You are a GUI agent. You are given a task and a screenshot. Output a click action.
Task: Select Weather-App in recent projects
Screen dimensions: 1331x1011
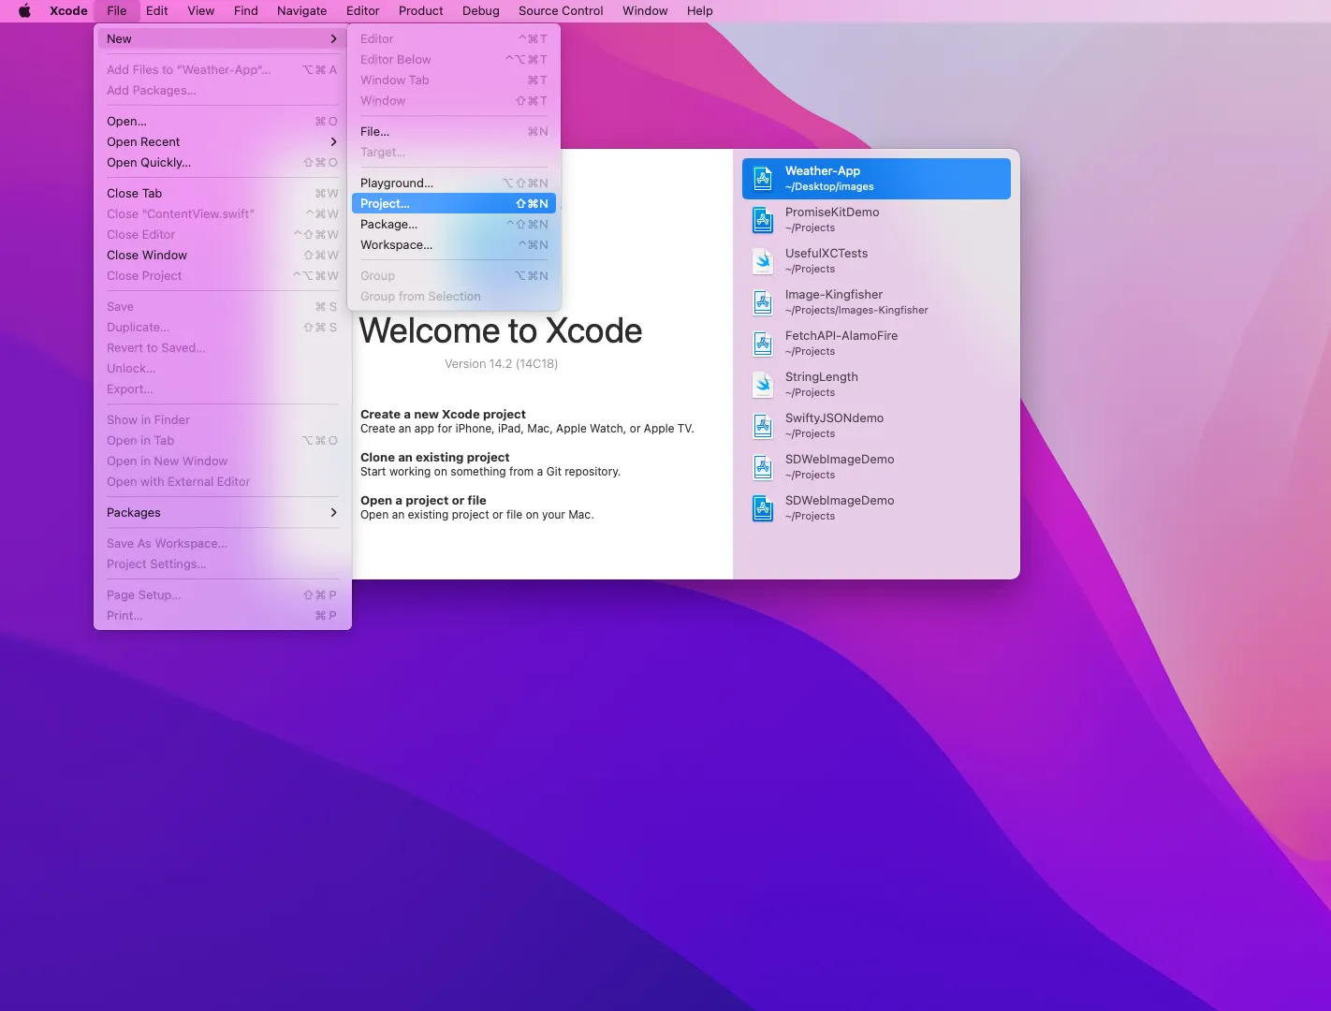[876, 178]
